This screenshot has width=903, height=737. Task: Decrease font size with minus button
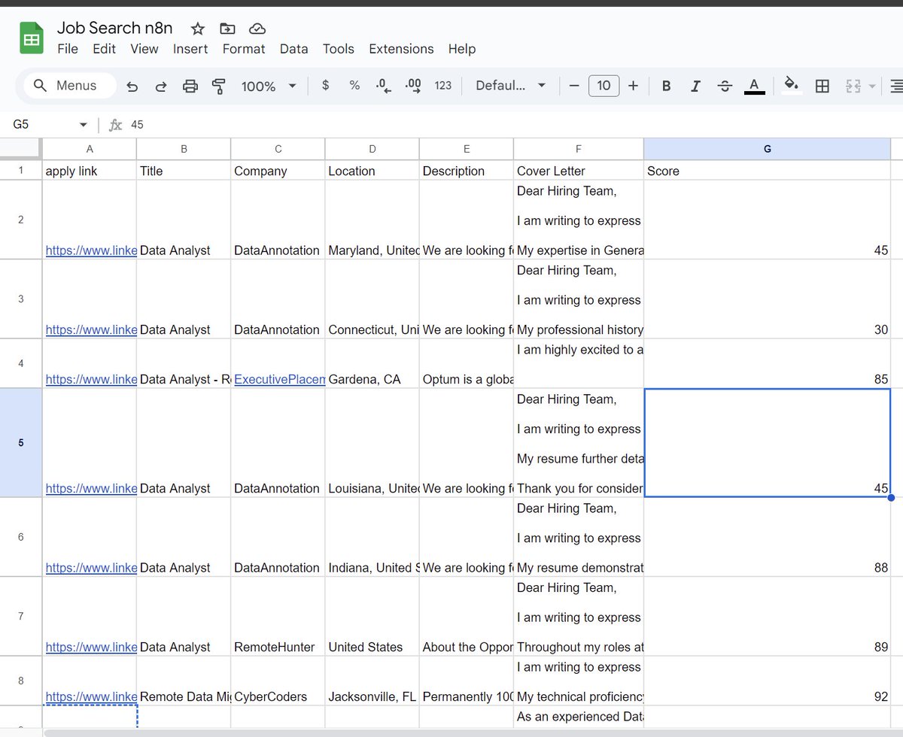pyautogui.click(x=574, y=86)
